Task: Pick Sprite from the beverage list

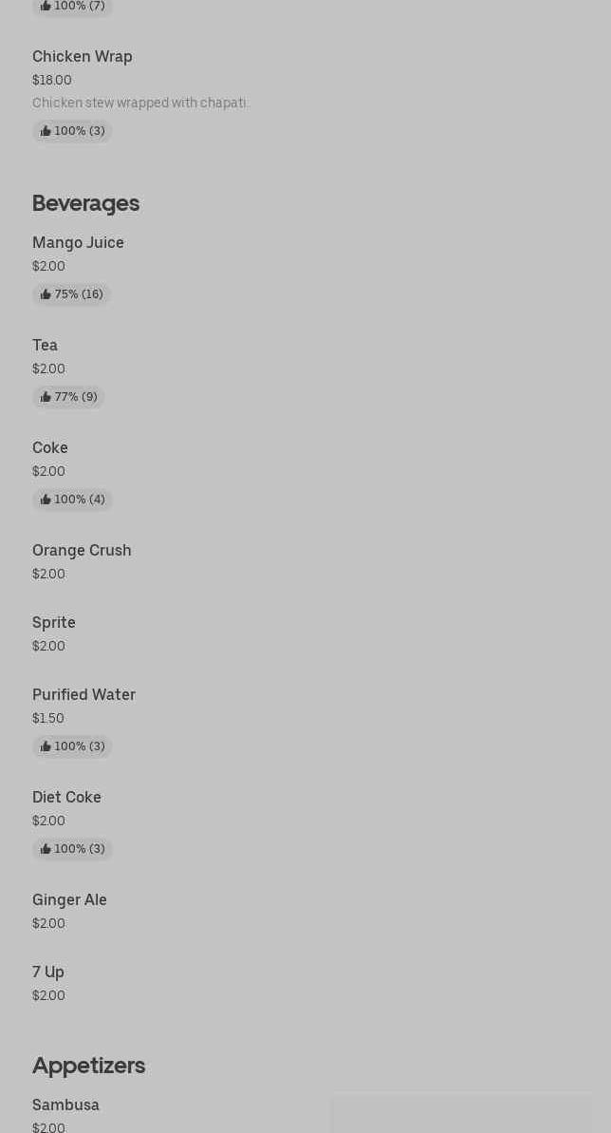Action: 53,623
